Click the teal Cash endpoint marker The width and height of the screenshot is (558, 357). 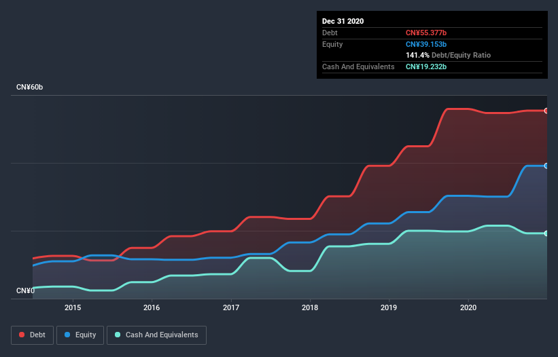(546, 233)
